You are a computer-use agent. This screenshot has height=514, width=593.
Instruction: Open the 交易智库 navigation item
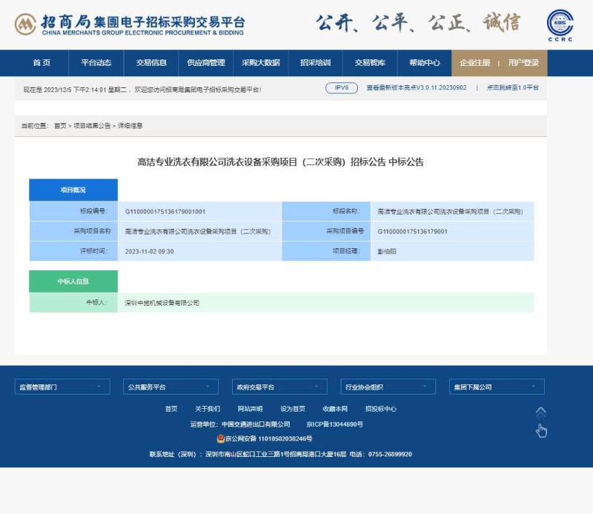coord(370,63)
